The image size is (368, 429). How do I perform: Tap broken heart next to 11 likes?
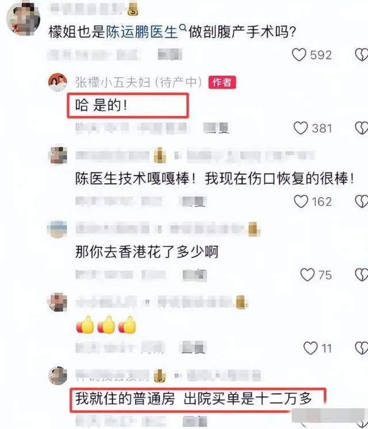point(362,348)
